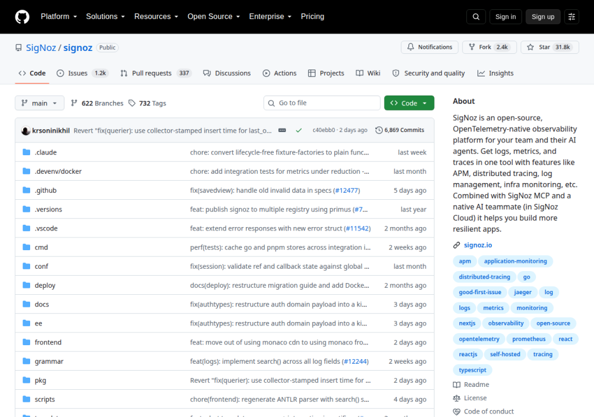The height and width of the screenshot is (417, 594).
Task: Click the repository icon beside SigNoz
Action: [x=19, y=47]
